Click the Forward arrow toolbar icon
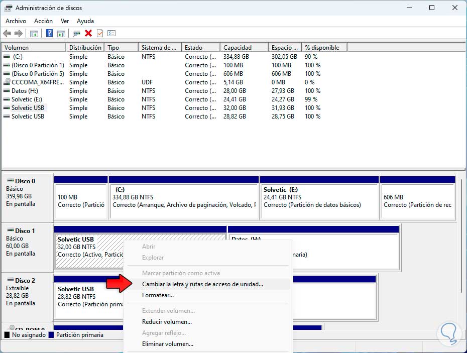 pos(19,33)
